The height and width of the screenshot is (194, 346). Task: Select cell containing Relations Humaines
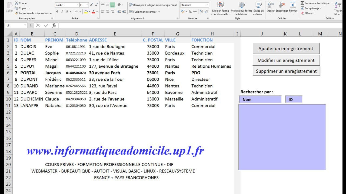point(212,66)
